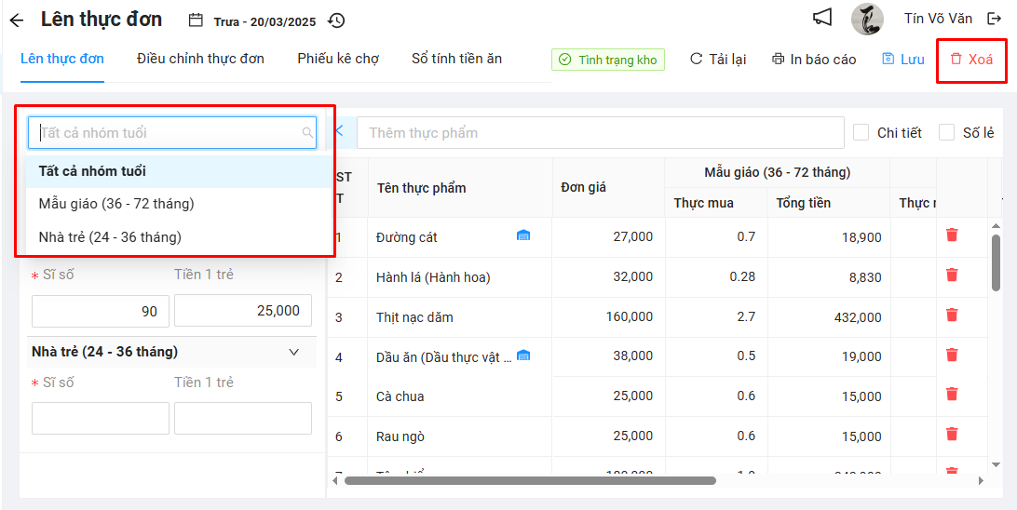Click the horizontal scrollbar under the table
The height and width of the screenshot is (510, 1017).
(x=529, y=481)
